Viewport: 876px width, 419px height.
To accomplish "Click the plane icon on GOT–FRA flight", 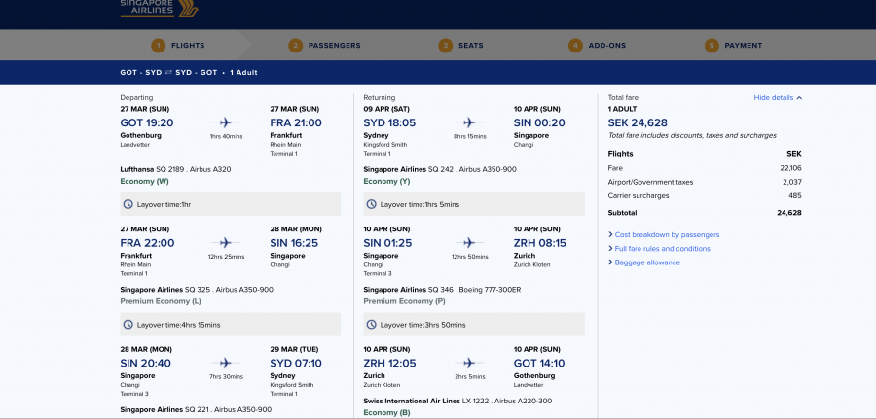I will pyautogui.click(x=226, y=122).
